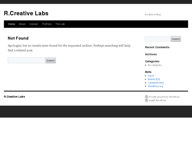The height and width of the screenshot is (144, 192).
Task: Follow the Install WordPress footer link
Action: 157,100
